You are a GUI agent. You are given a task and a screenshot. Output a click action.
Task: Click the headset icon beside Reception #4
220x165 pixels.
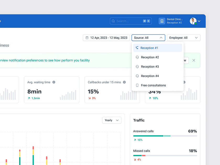click(137, 76)
